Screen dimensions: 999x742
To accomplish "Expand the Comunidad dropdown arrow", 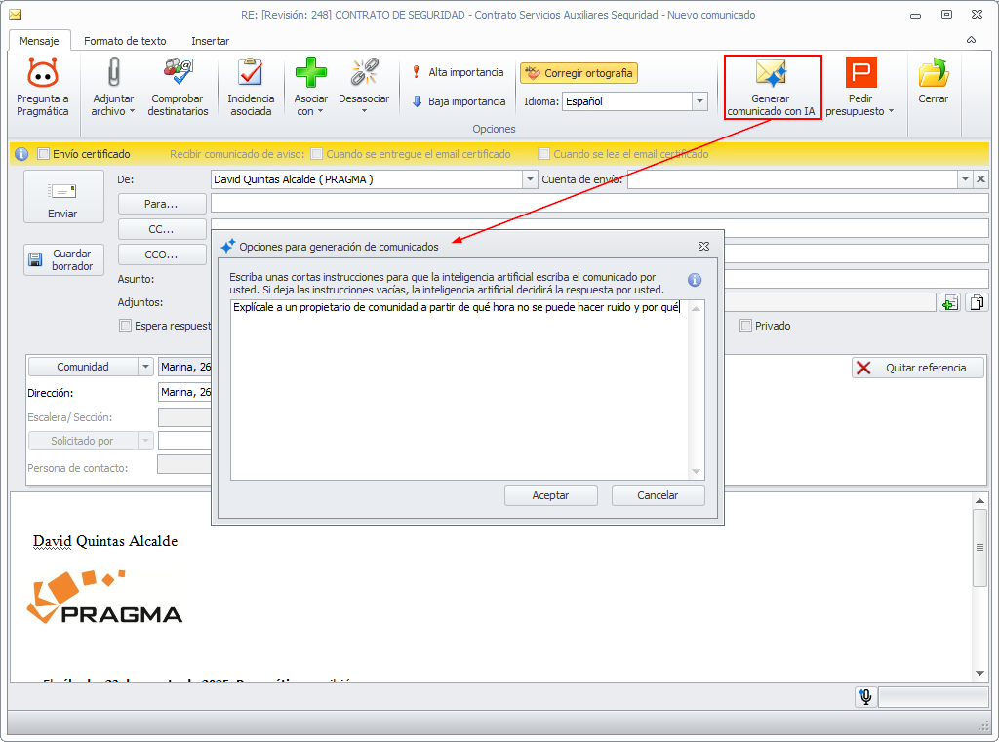I will 146,367.
